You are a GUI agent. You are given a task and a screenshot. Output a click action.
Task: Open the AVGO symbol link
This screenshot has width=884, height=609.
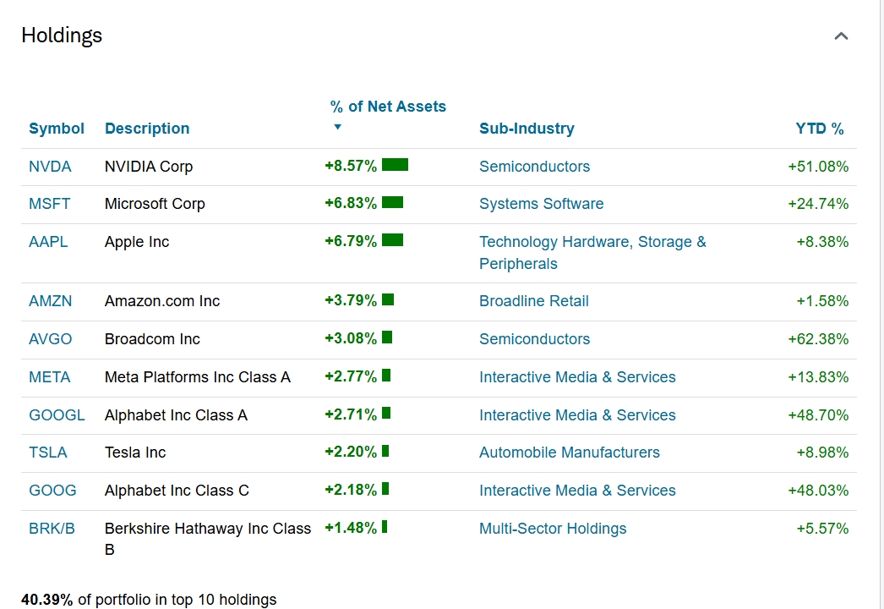tap(51, 339)
